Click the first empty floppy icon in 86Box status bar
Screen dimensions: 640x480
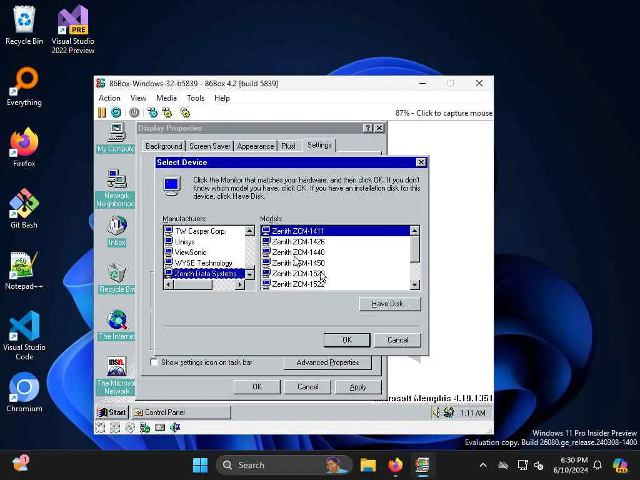(100, 427)
